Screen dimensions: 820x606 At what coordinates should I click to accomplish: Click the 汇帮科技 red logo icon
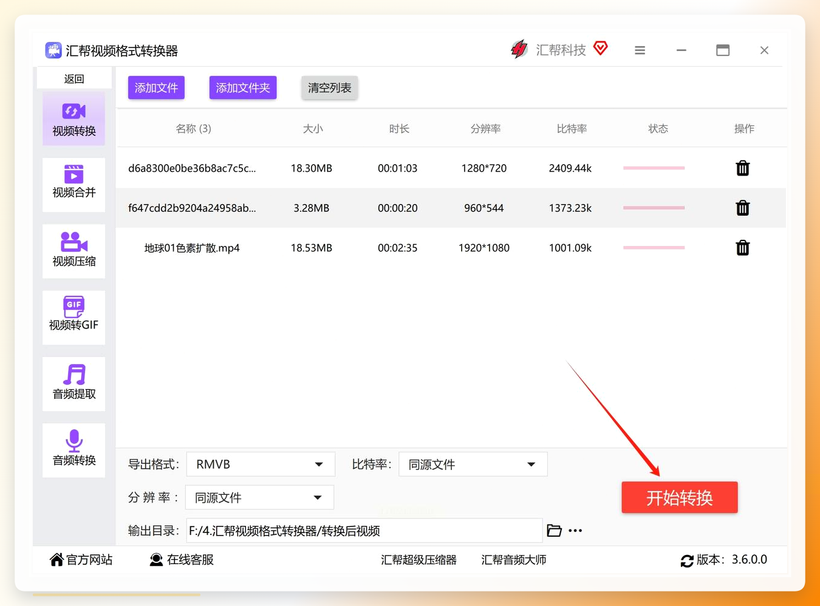coord(519,49)
